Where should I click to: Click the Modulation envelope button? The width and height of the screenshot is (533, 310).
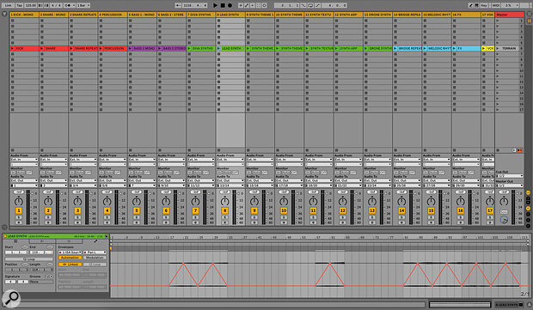(95, 258)
